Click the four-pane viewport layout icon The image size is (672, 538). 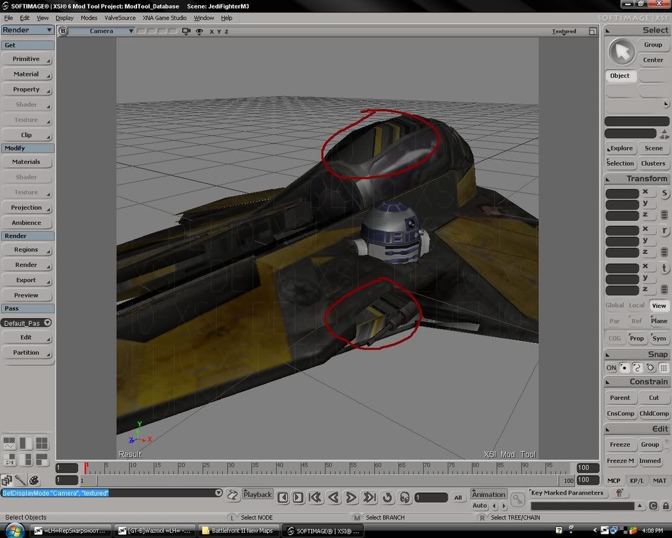tap(41, 443)
